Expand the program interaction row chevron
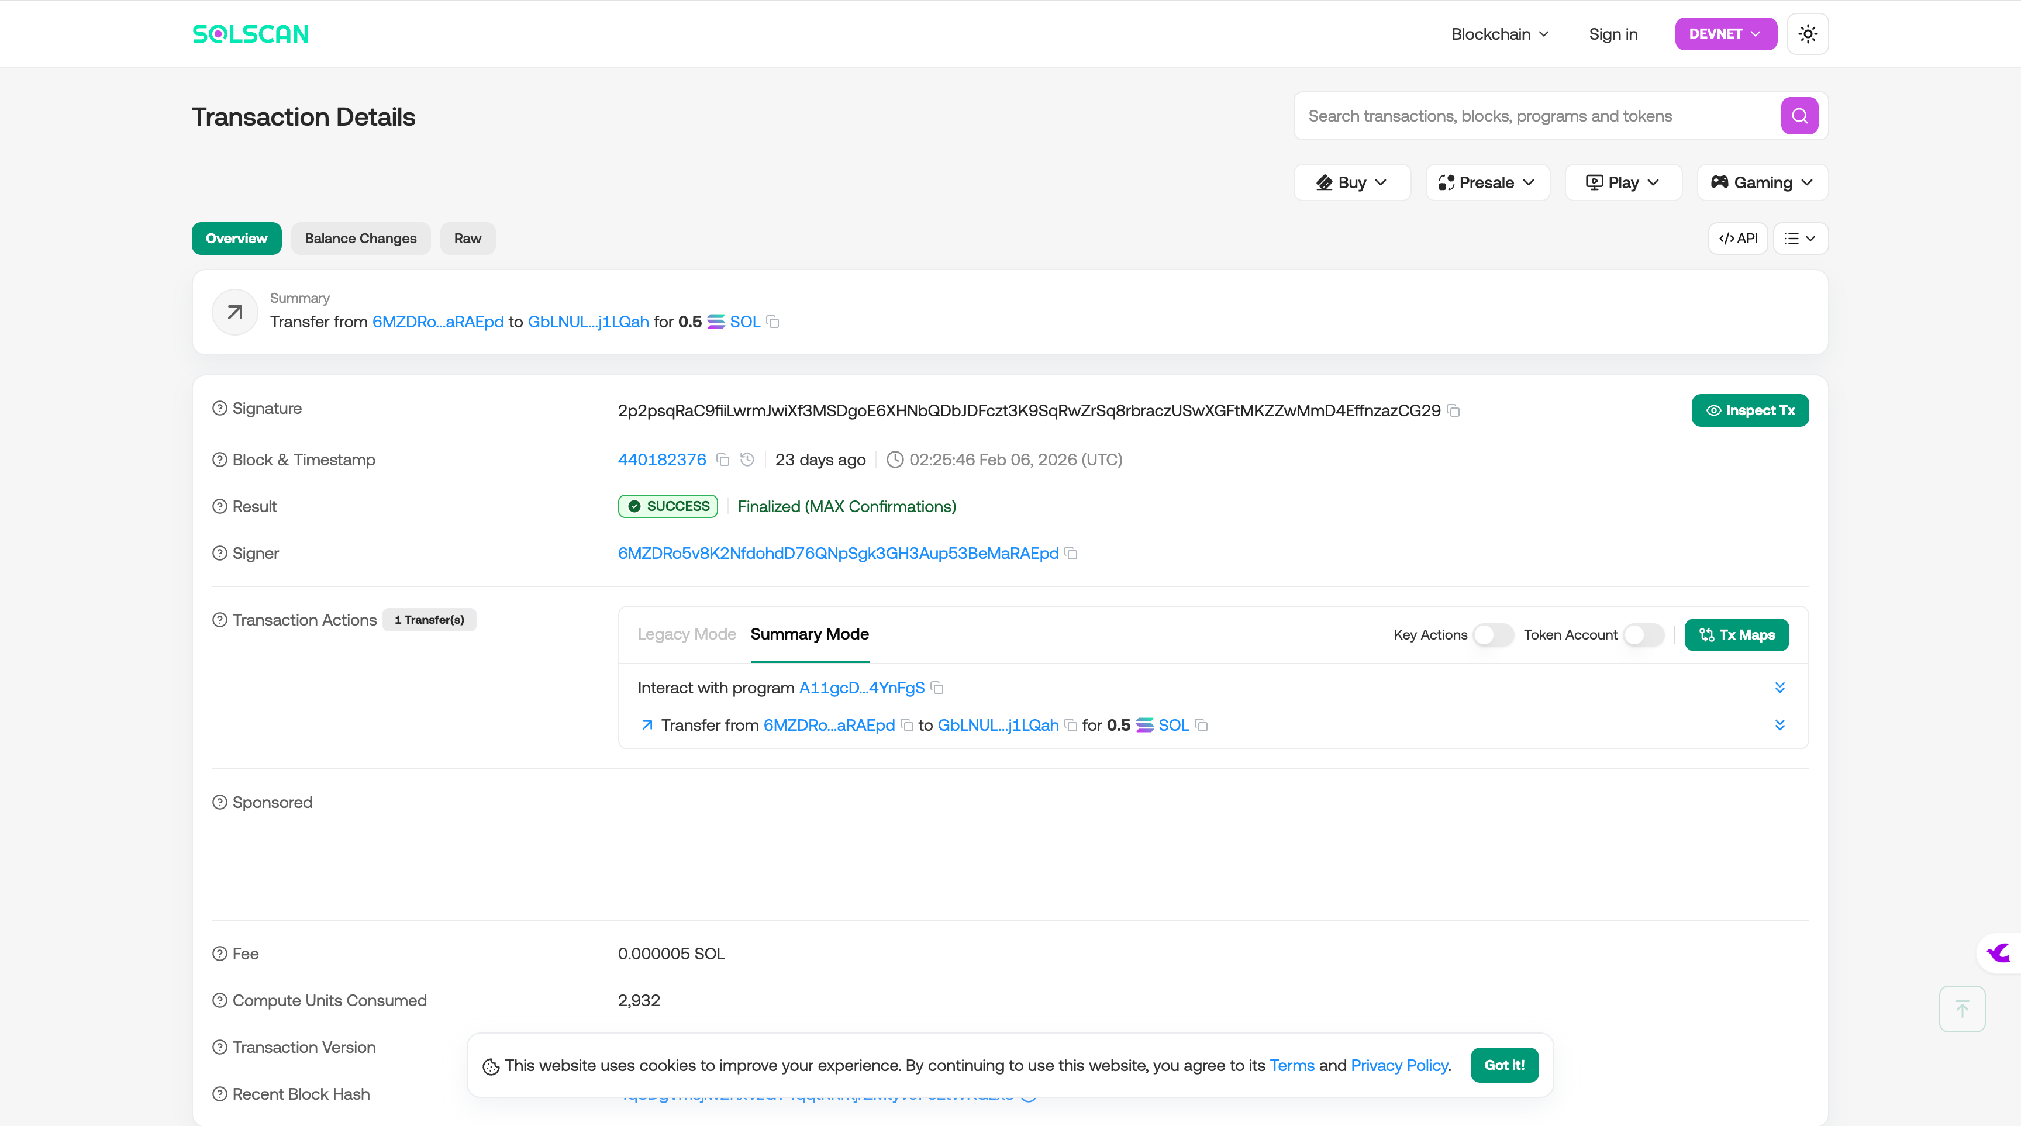This screenshot has width=2021, height=1126. coord(1779,688)
